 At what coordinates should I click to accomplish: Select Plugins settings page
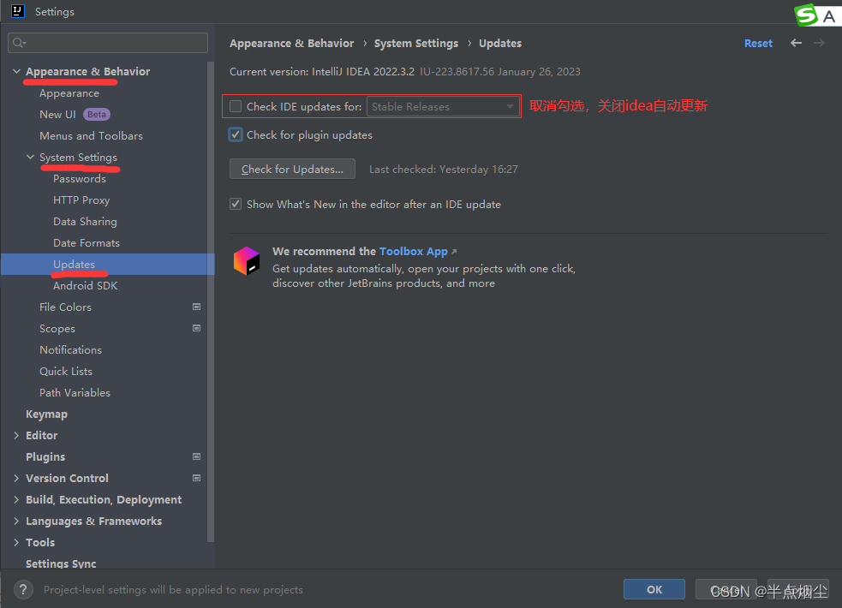click(45, 456)
